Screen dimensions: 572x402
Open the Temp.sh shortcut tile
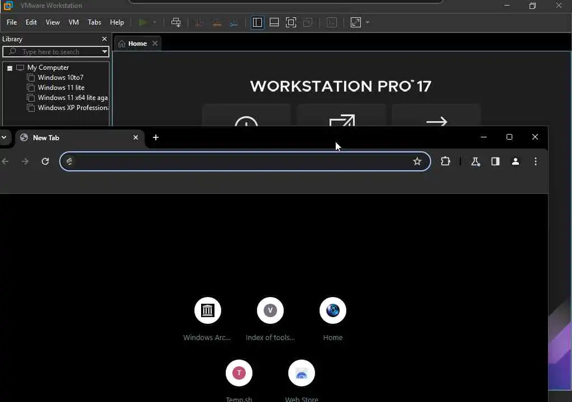239,381
